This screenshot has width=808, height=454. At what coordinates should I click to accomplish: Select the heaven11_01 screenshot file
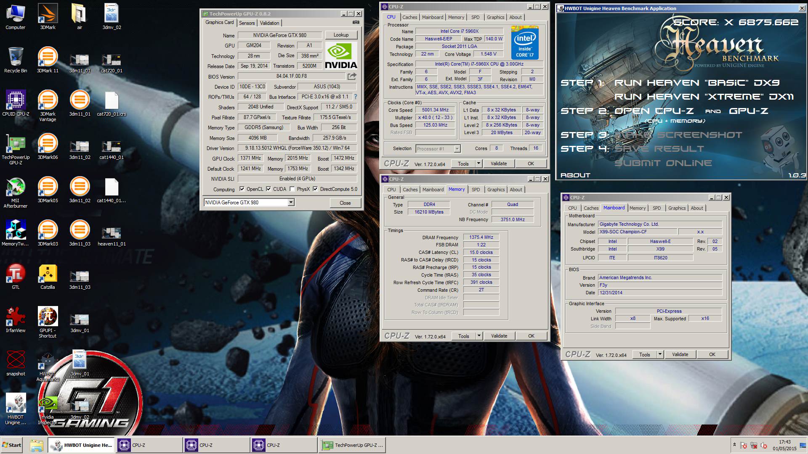pos(112,236)
